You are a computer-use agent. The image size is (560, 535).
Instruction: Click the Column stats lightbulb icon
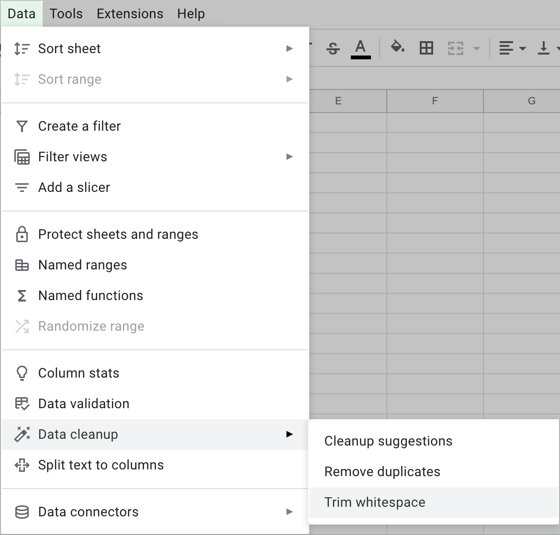point(22,373)
